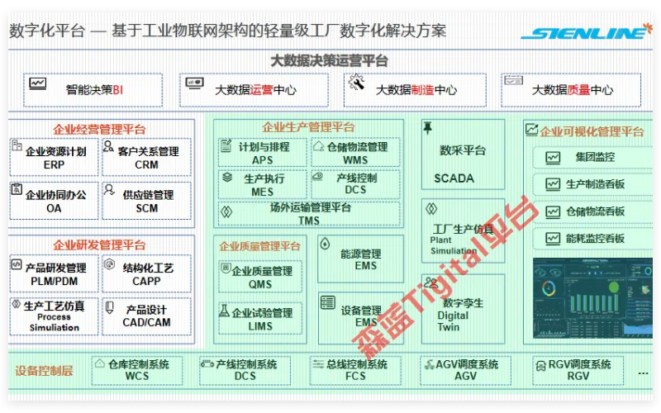Click the 大数据决策运营平台 title bar
This screenshot has height=413, width=661.
(330, 60)
